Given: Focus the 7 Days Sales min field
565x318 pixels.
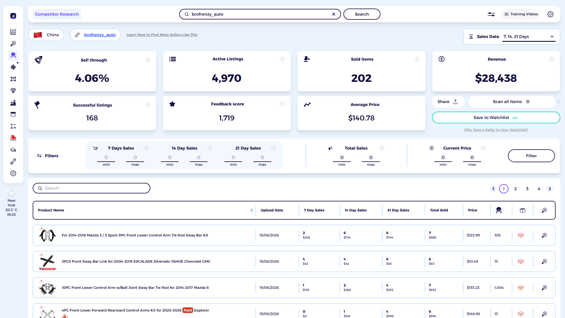Looking at the screenshot, I should coord(106,158).
